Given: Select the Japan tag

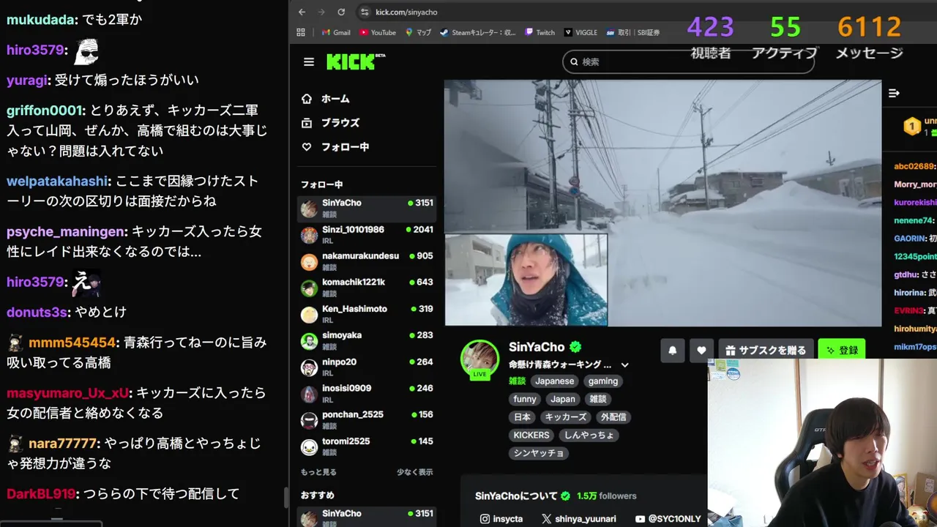Looking at the screenshot, I should pos(563,399).
